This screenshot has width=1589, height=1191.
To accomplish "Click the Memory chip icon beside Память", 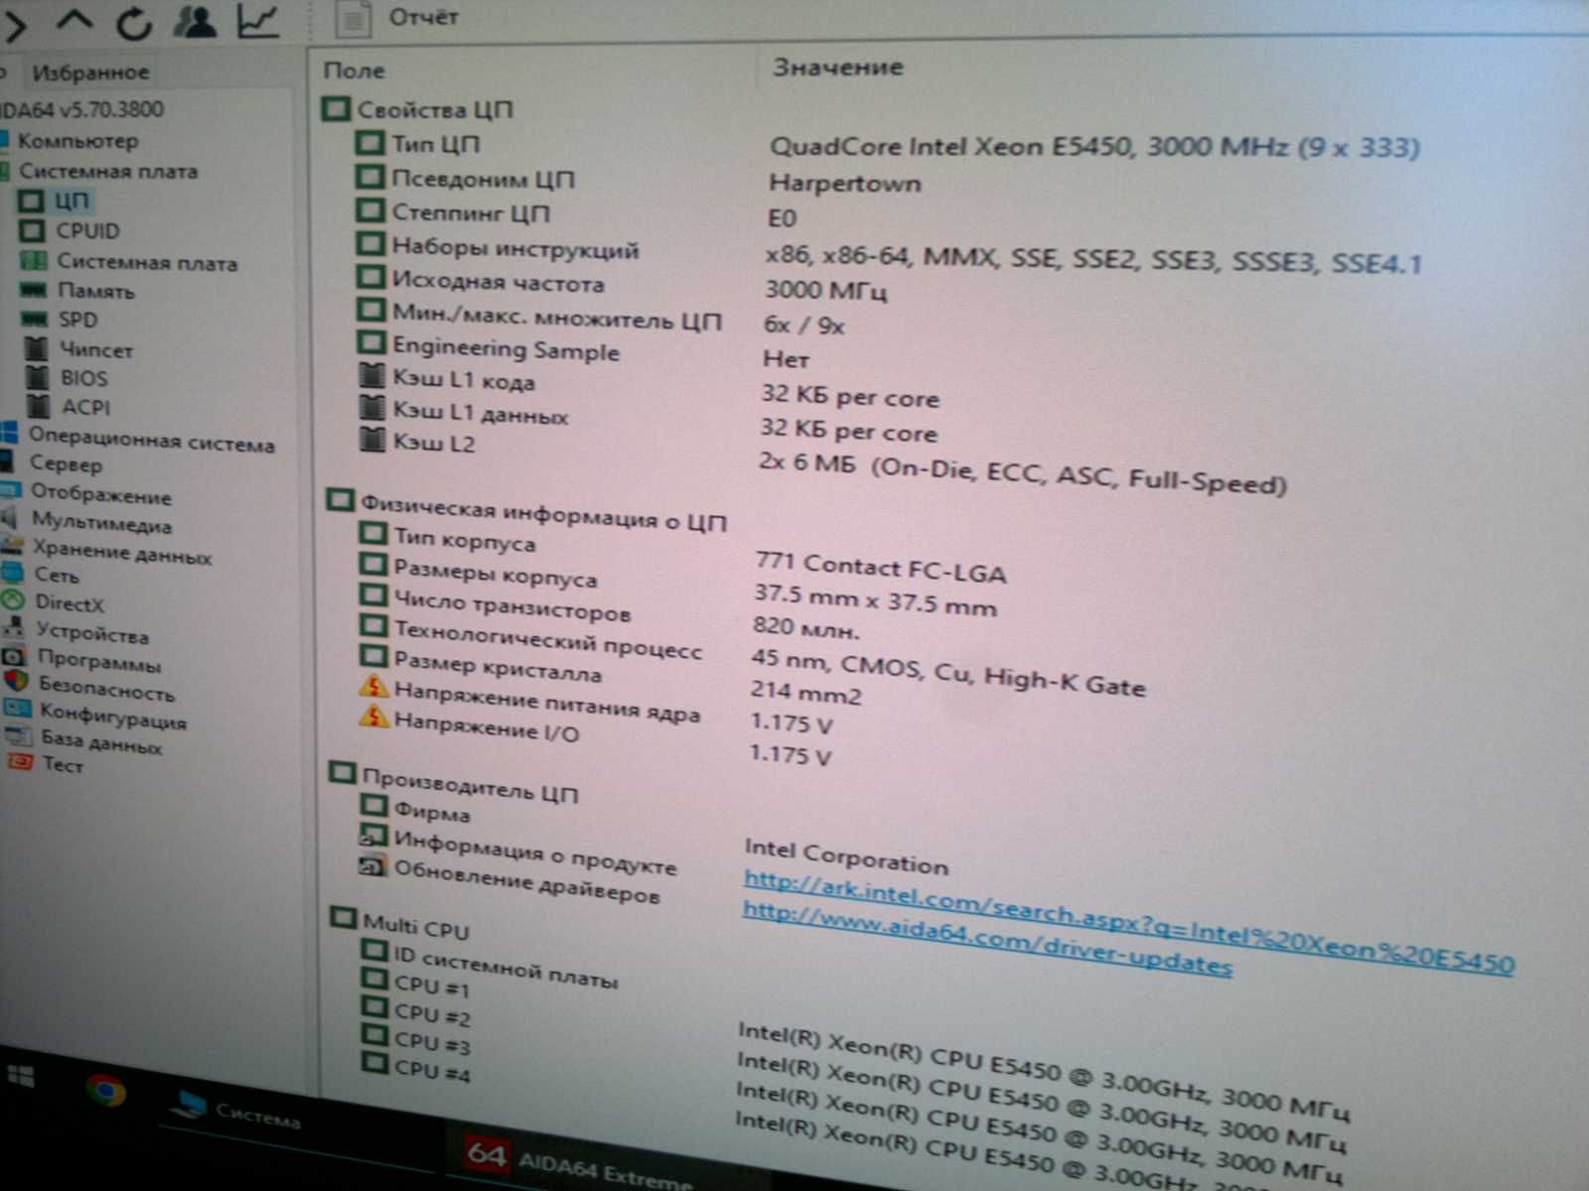I will tap(33, 290).
